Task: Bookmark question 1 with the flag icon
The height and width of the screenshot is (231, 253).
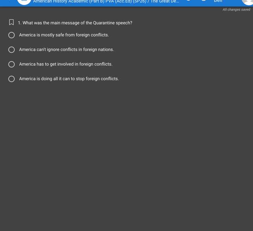Action: click(x=11, y=23)
